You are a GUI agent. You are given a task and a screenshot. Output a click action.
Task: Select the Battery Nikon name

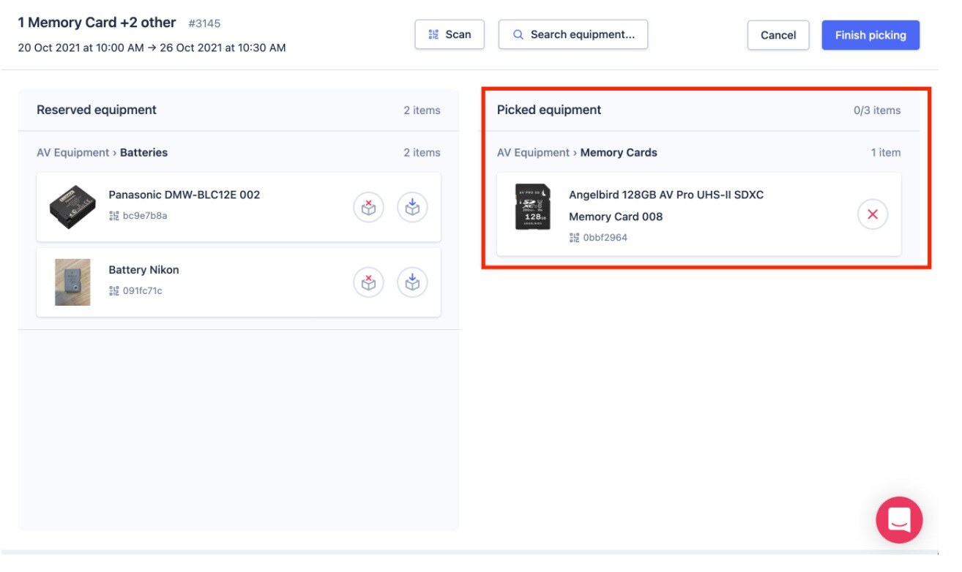(144, 270)
